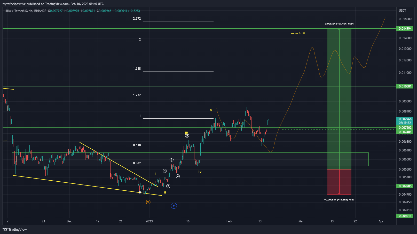This screenshot has width=417, height=234.
Task: Click the '2023' date on time axis
Action: coord(149,221)
